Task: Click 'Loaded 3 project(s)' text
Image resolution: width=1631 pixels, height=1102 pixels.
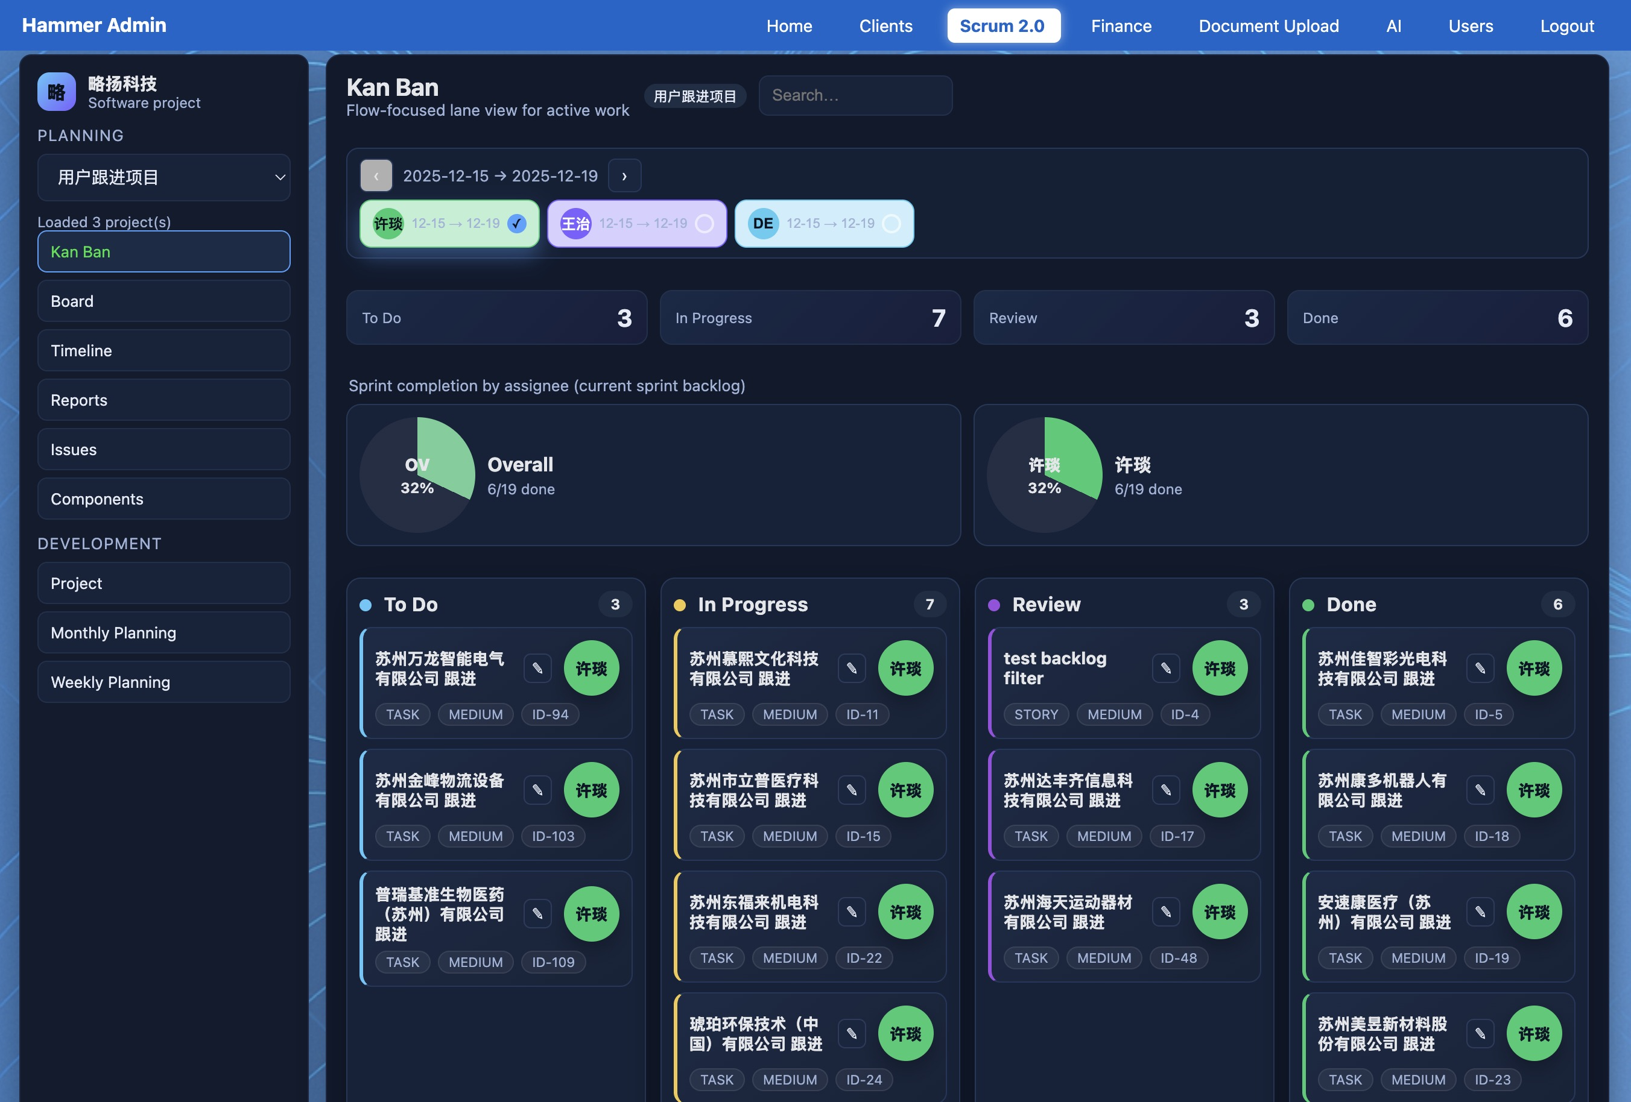Action: [104, 222]
